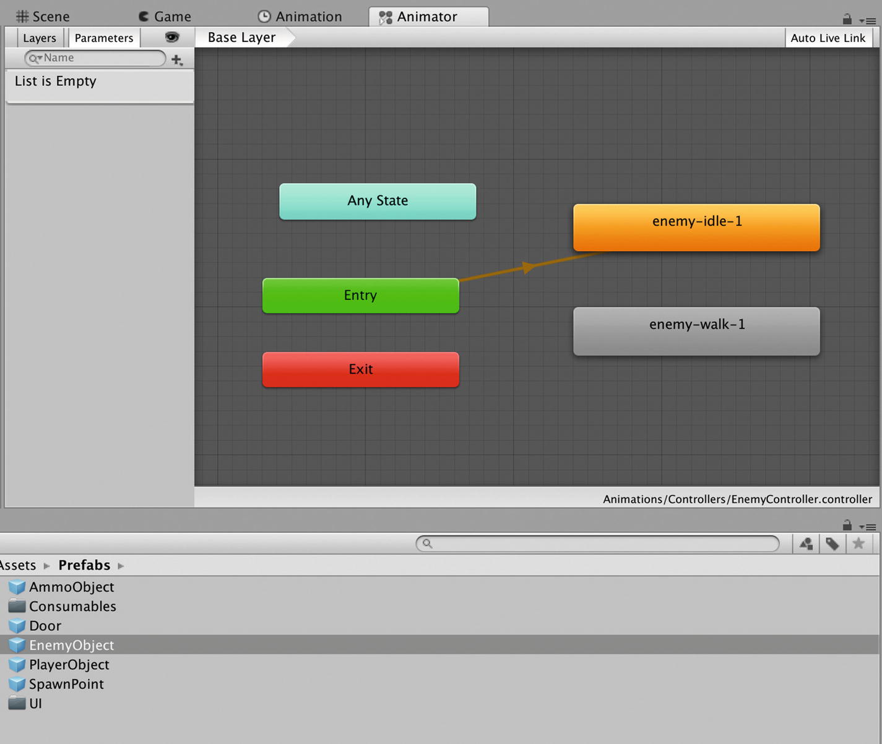The image size is (882, 744).
Task: Select the EnemyObject prefab icon
Action: (x=17, y=645)
